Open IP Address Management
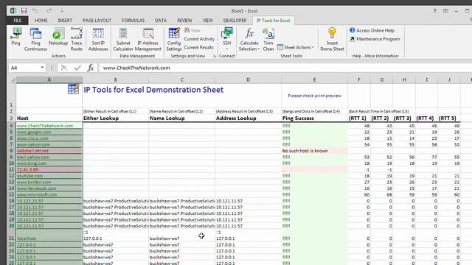Viewport: 472px width, 265px height. click(147, 39)
